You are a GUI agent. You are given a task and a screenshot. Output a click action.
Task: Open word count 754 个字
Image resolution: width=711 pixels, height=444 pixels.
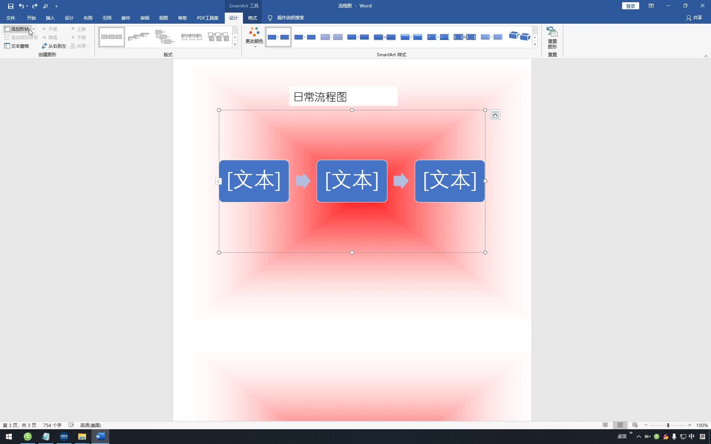point(52,425)
